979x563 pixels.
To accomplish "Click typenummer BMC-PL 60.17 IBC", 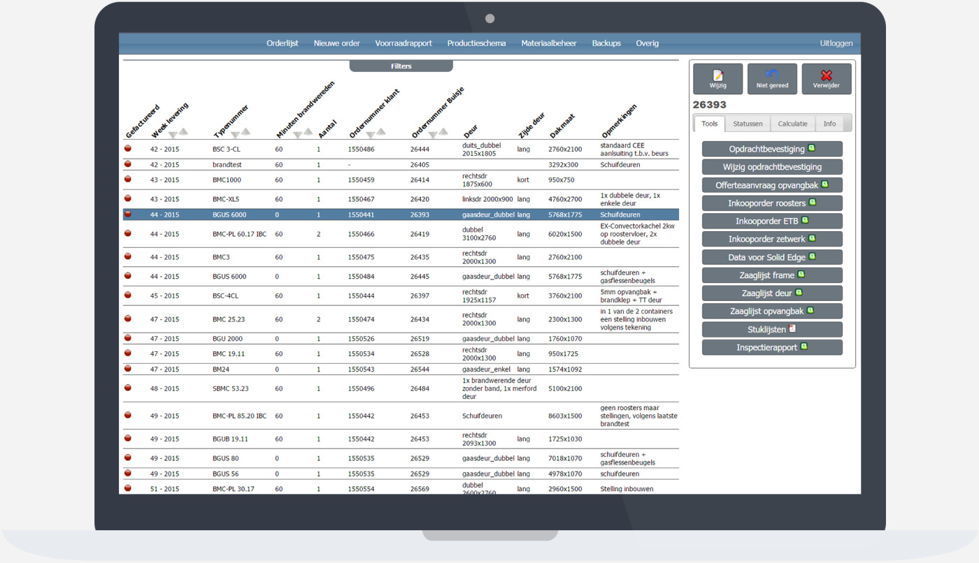I will 239,234.
